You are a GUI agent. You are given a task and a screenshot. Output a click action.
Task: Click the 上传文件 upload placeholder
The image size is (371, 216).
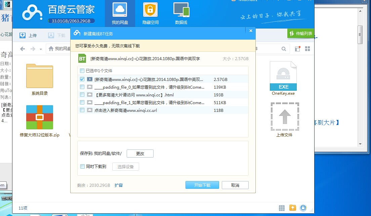(285, 120)
